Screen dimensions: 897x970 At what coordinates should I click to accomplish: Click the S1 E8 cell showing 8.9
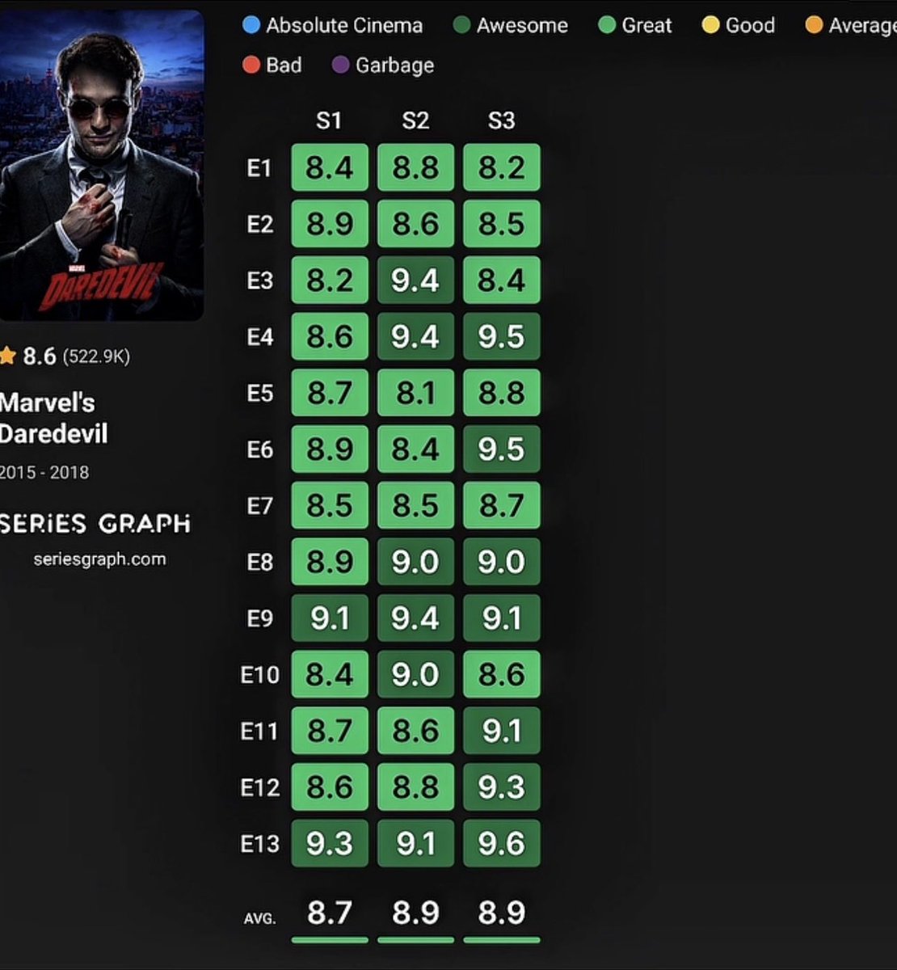pyautogui.click(x=330, y=561)
